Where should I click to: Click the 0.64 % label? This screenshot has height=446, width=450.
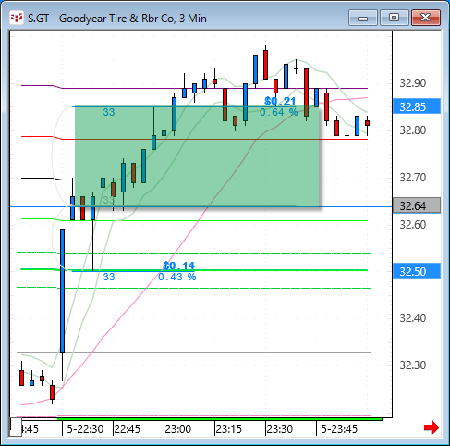click(279, 112)
